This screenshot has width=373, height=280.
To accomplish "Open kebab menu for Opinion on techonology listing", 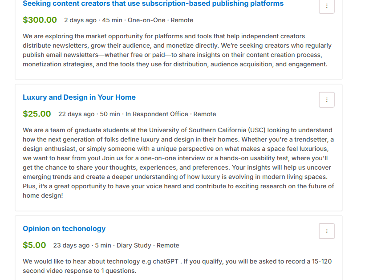I will click(327, 231).
